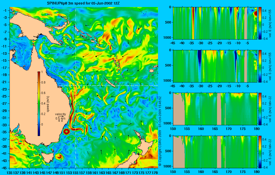Click the 137 longitude label on the map axis
This screenshot has width=275, height=175.
pos(16,173)
